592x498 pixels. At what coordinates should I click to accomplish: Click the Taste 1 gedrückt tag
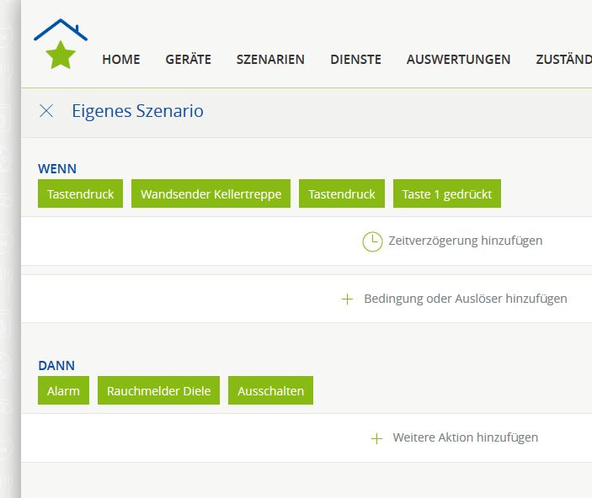pyautogui.click(x=447, y=194)
